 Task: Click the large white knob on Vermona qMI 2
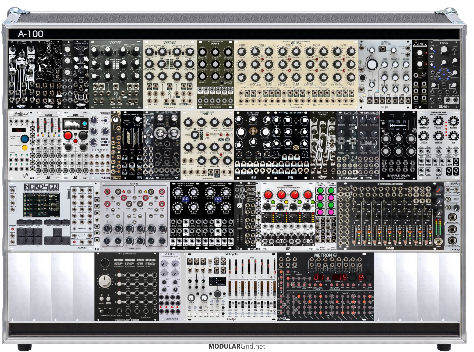pos(104,281)
